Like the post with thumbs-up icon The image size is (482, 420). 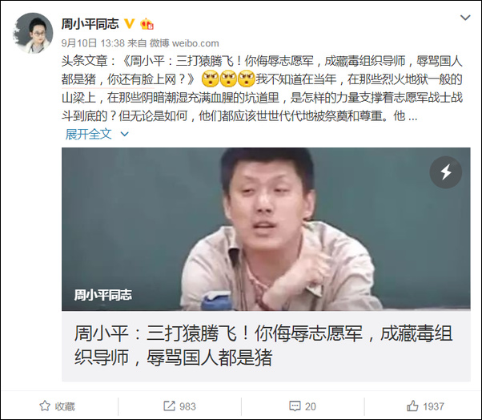tap(412, 406)
